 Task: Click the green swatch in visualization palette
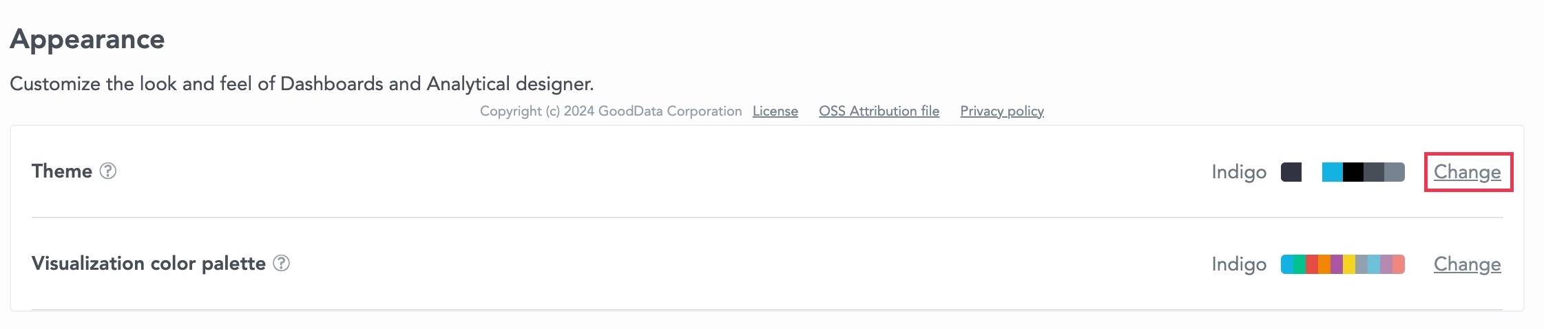coord(1299,264)
